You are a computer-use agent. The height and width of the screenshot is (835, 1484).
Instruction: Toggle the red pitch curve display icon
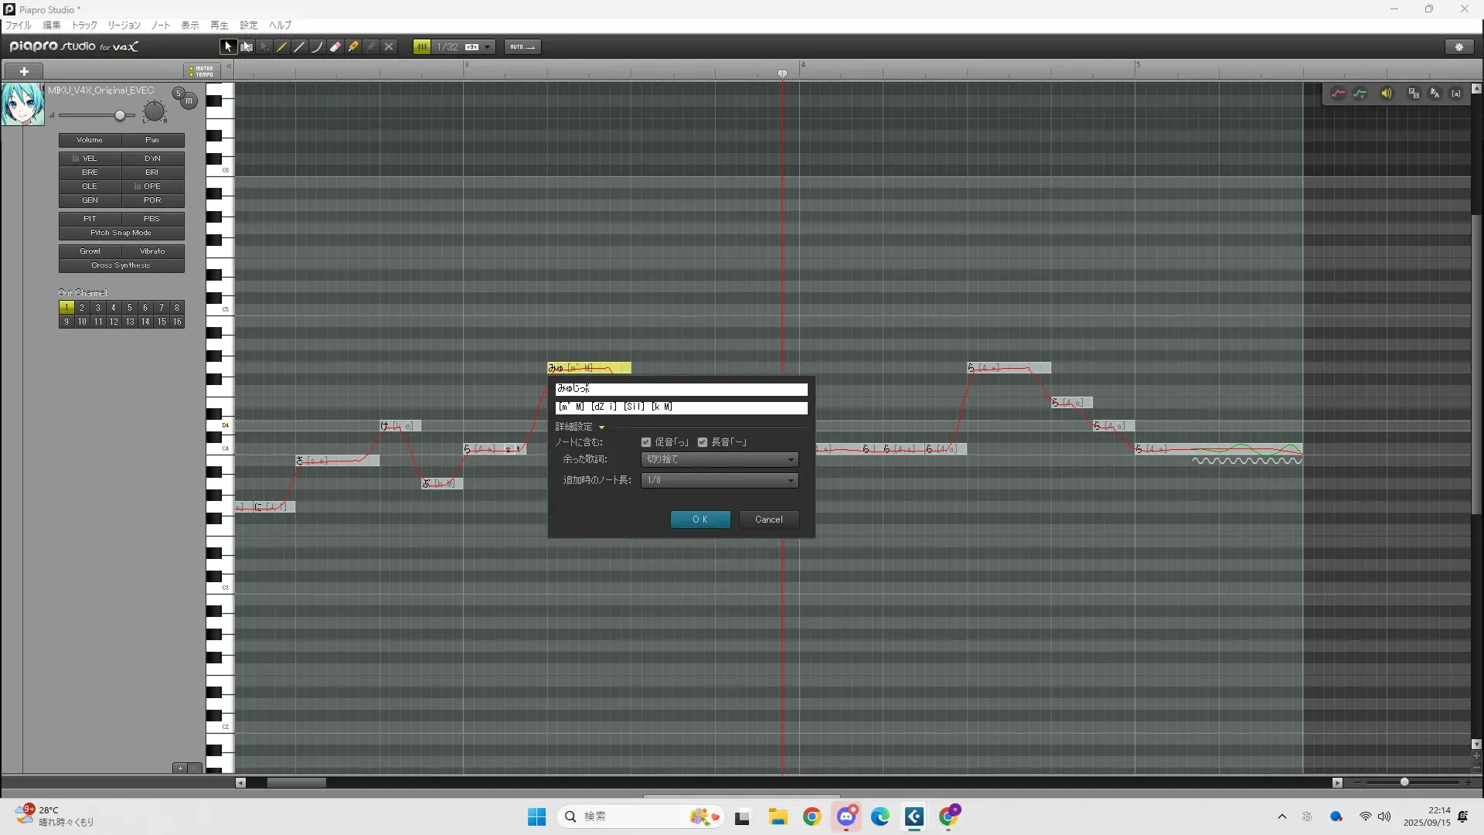(1338, 94)
